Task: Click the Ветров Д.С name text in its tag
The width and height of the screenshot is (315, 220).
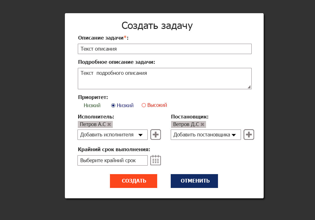Action: (x=186, y=124)
